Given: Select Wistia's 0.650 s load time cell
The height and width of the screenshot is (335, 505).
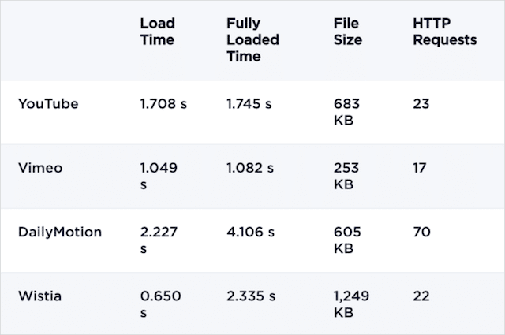Looking at the screenshot, I should coord(160,303).
